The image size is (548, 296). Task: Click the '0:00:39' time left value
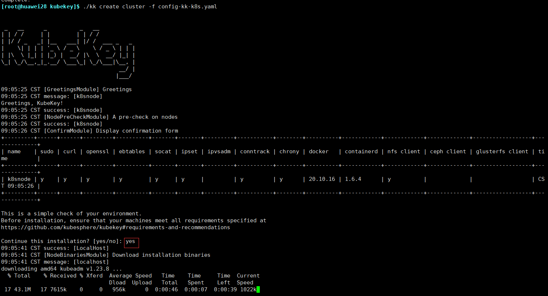[225, 289]
